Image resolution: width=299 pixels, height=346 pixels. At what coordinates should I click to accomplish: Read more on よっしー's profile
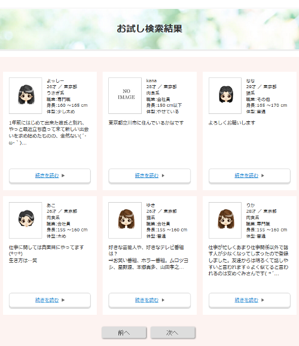click(47, 176)
